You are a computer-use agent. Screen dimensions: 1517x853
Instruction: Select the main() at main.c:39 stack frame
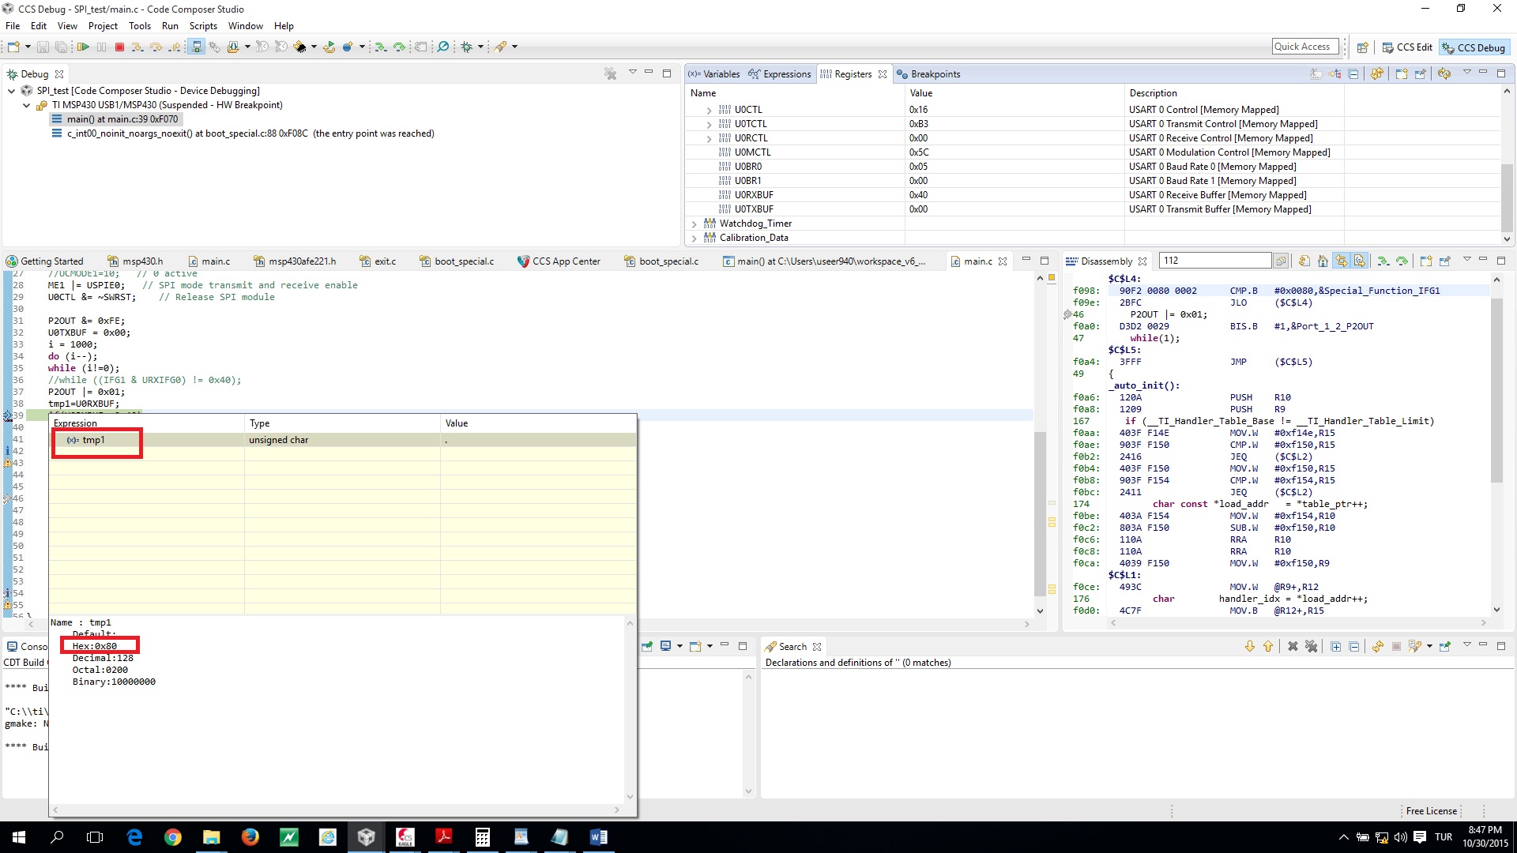(x=122, y=119)
